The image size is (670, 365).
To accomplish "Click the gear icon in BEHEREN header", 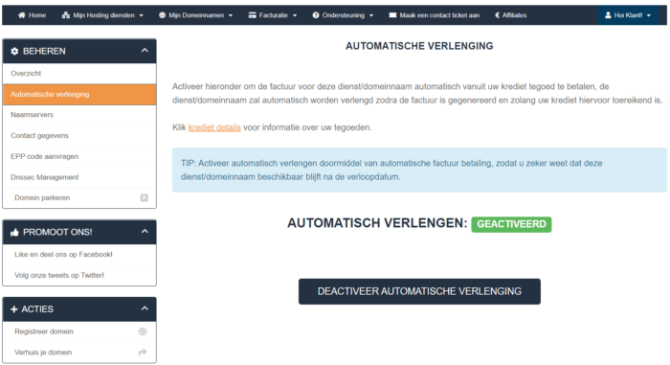I will [x=14, y=51].
